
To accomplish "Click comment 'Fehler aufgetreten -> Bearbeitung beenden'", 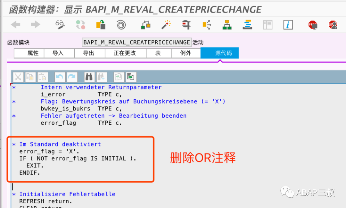I will tap(114, 116).
